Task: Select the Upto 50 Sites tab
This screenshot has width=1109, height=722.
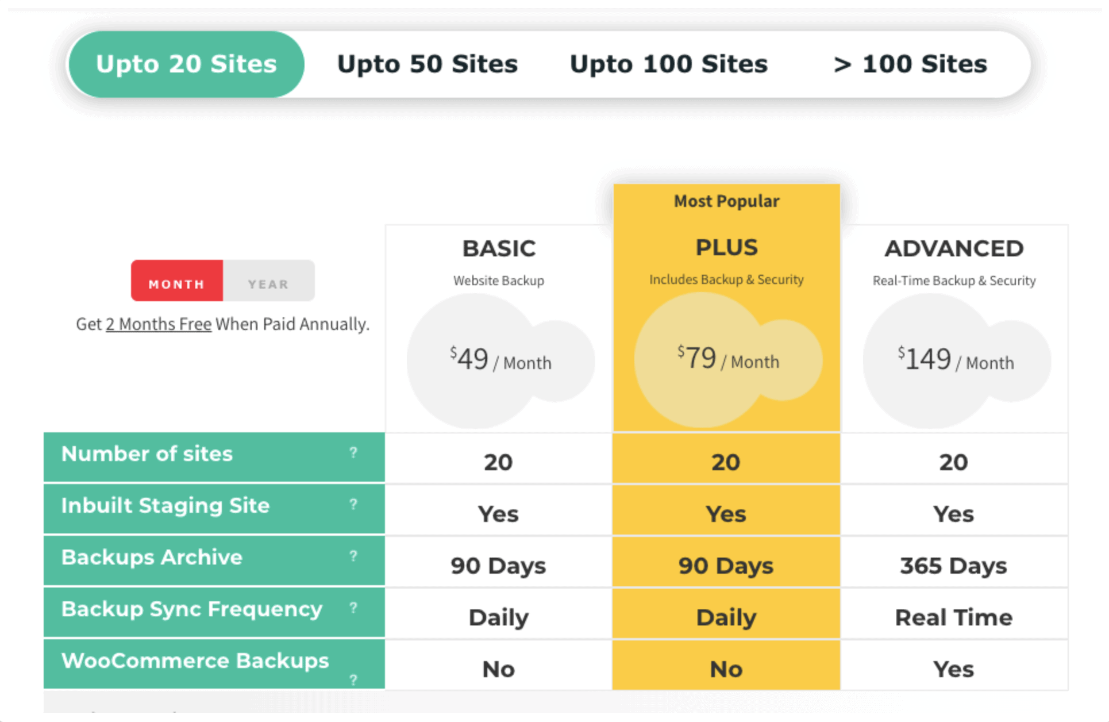Action: (x=427, y=64)
